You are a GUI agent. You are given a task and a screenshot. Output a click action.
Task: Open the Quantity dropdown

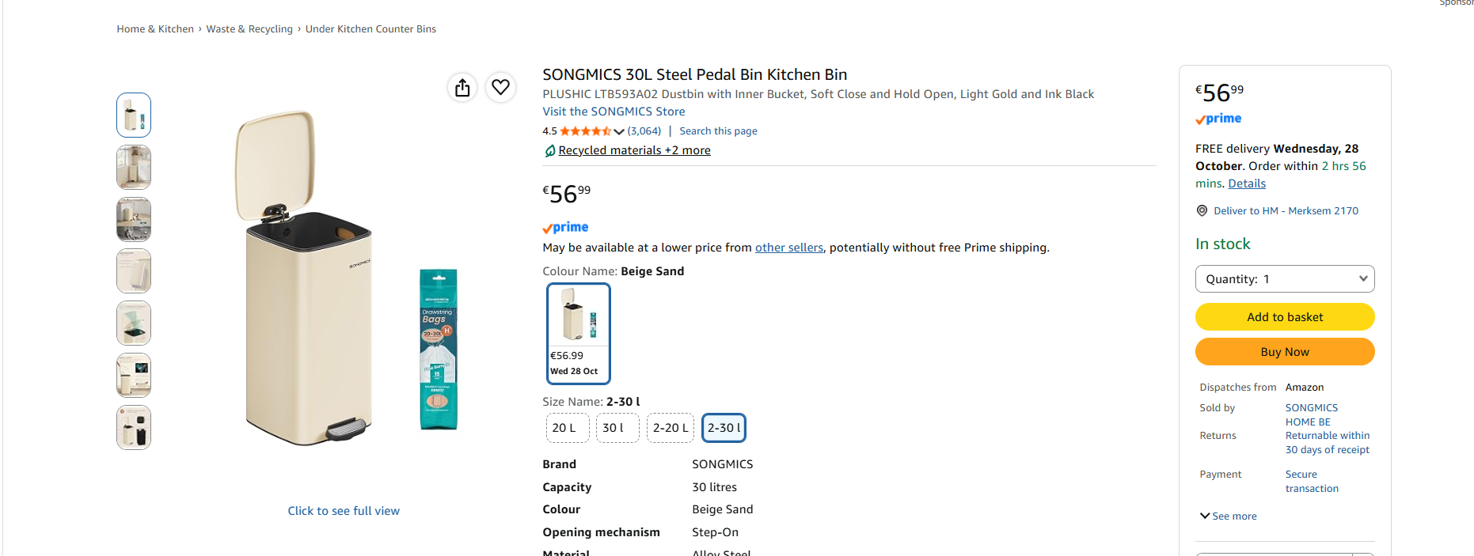1285,279
